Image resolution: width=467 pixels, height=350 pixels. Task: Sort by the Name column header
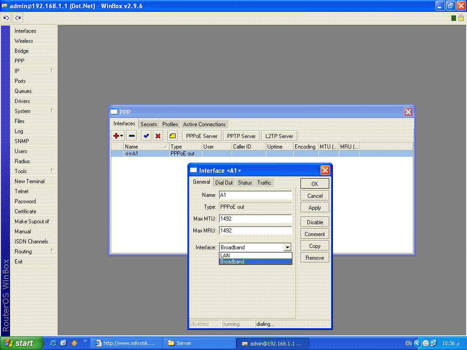pos(146,146)
